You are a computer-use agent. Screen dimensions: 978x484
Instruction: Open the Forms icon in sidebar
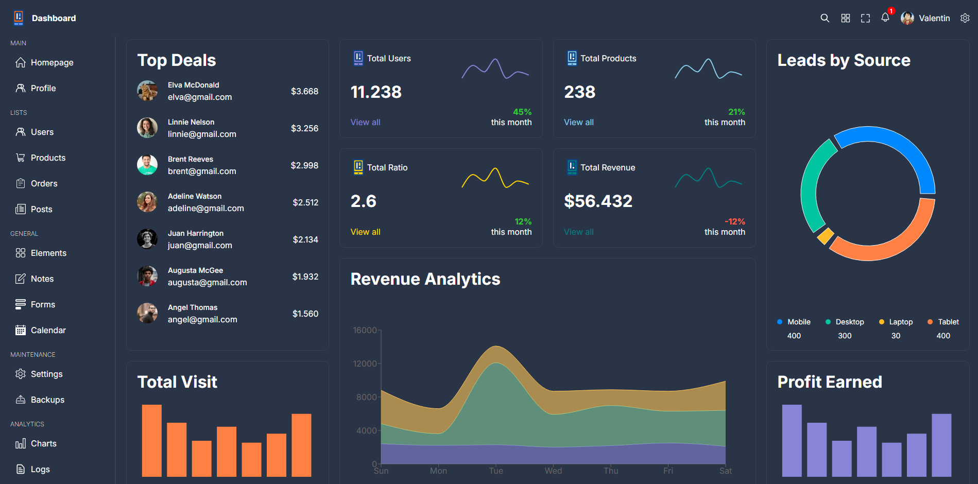[21, 304]
